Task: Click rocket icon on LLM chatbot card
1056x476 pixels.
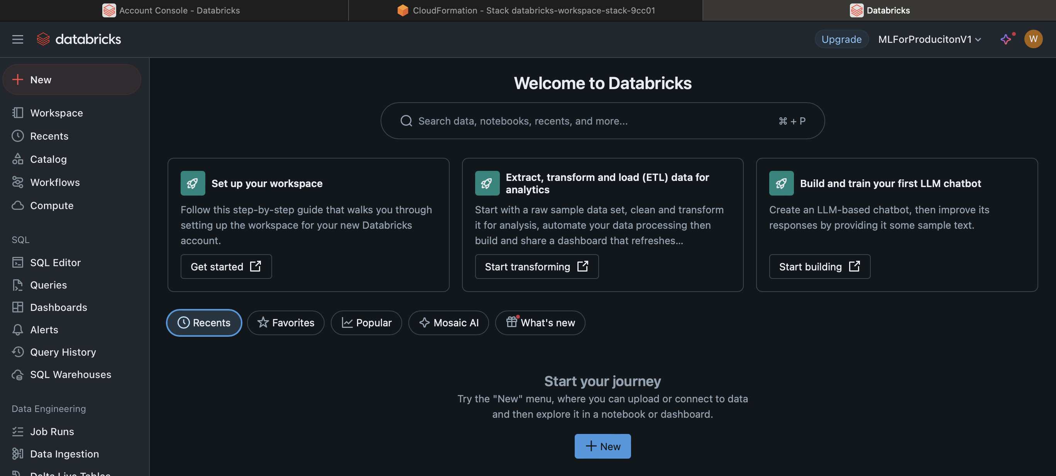Action: pos(781,183)
